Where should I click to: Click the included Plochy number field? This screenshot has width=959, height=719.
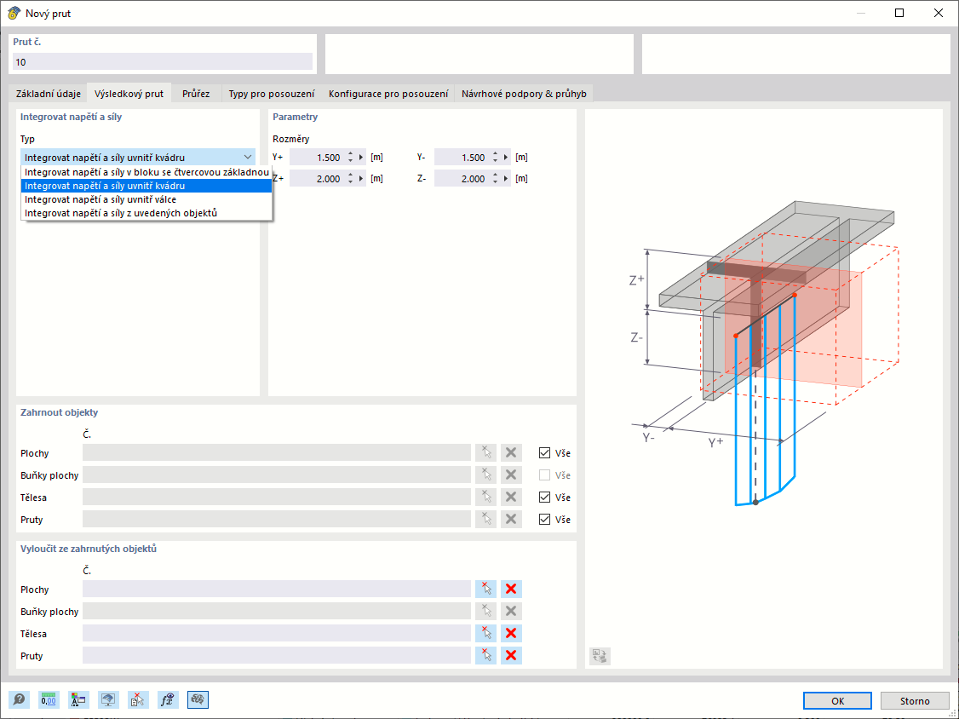pyautogui.click(x=277, y=453)
